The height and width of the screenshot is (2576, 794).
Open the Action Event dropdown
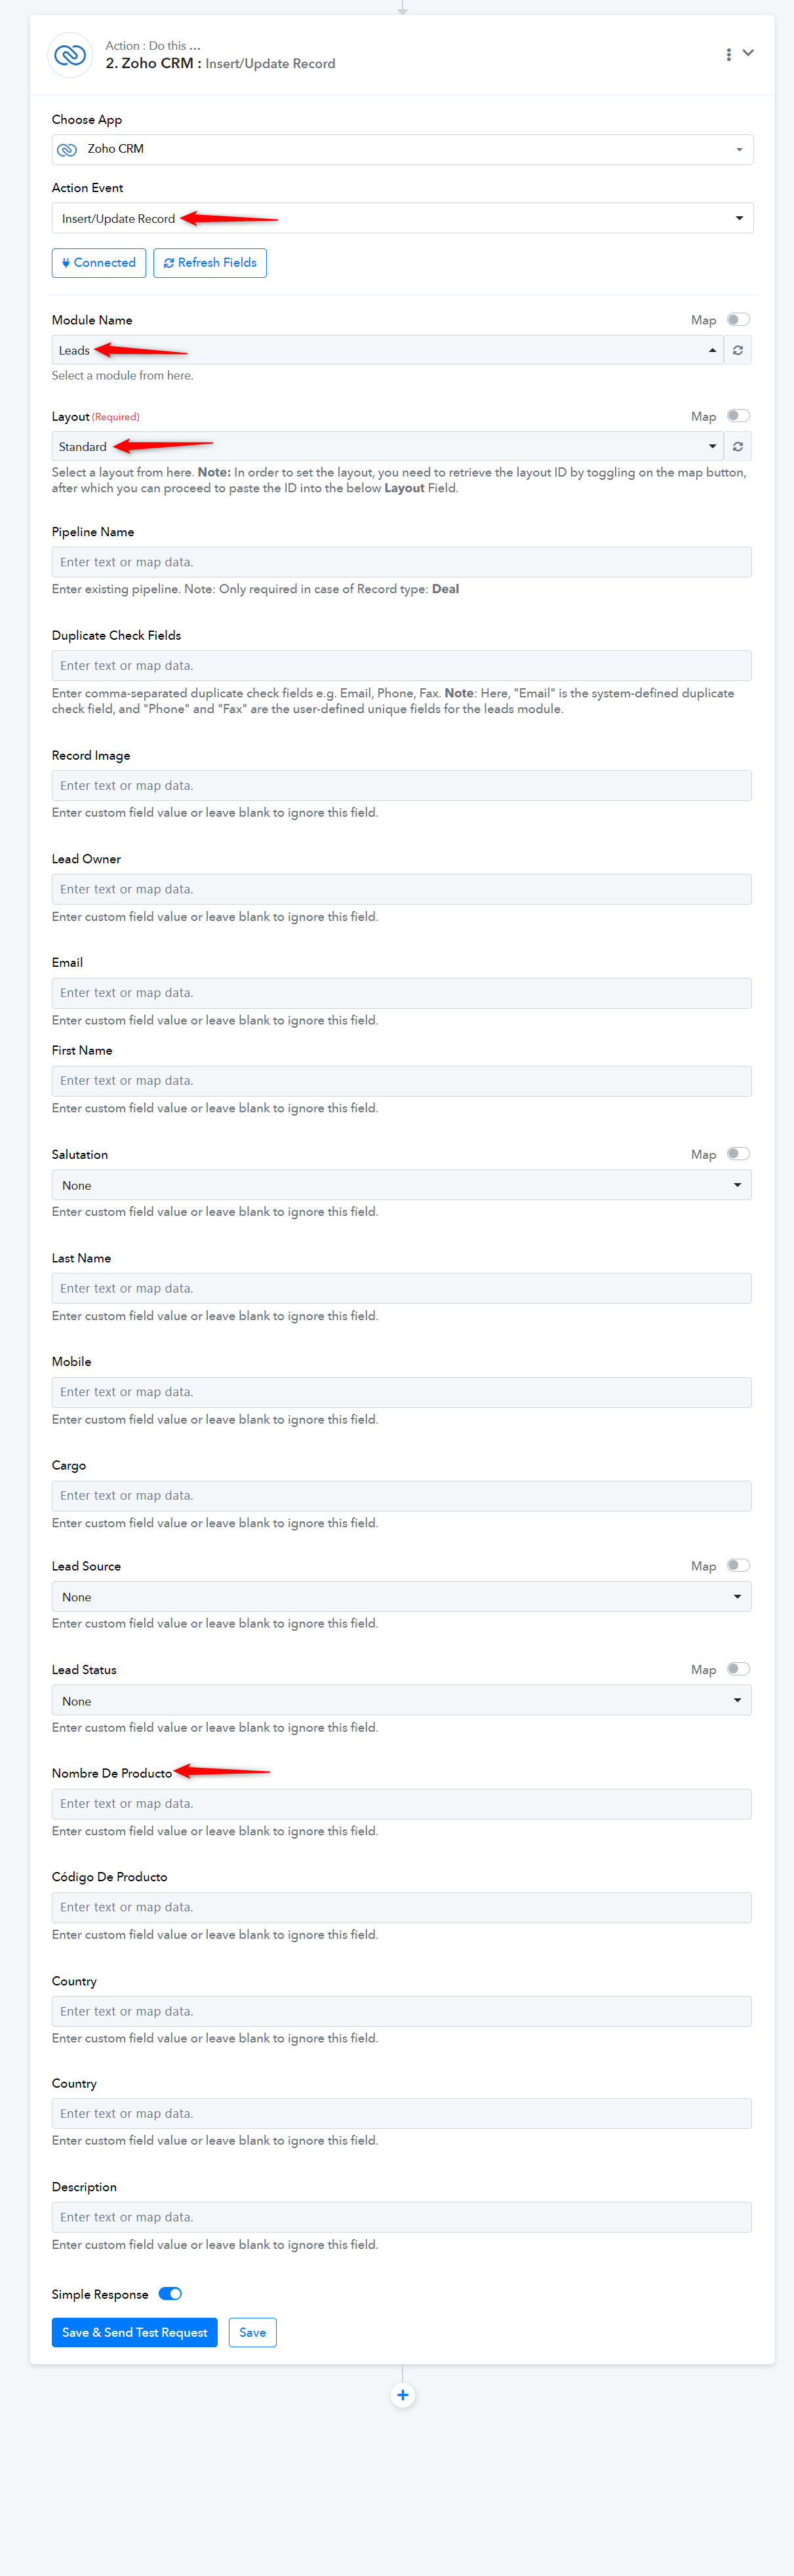402,218
